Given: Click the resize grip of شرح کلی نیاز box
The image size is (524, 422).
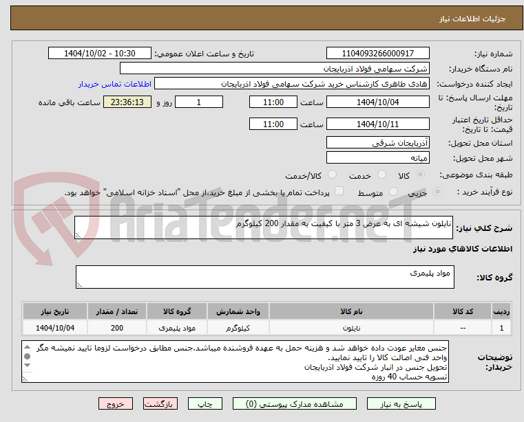Looking at the screenshot, I should [78, 236].
